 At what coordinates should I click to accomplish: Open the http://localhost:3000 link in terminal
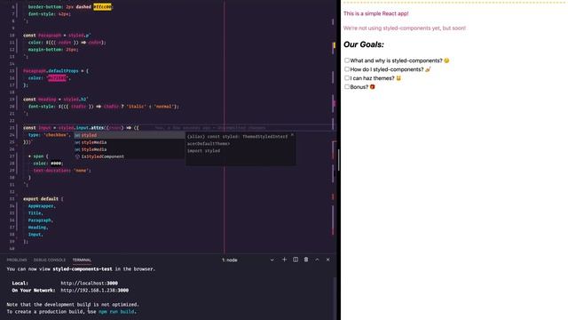89,283
